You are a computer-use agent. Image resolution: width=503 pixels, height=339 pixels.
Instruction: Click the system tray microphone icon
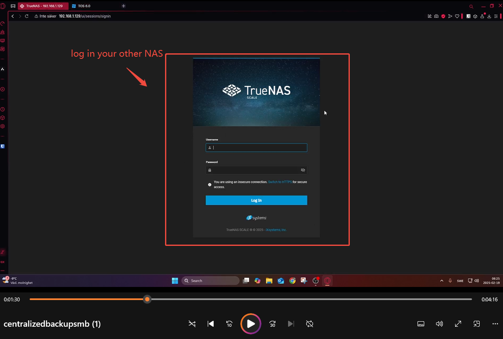pyautogui.click(x=450, y=281)
